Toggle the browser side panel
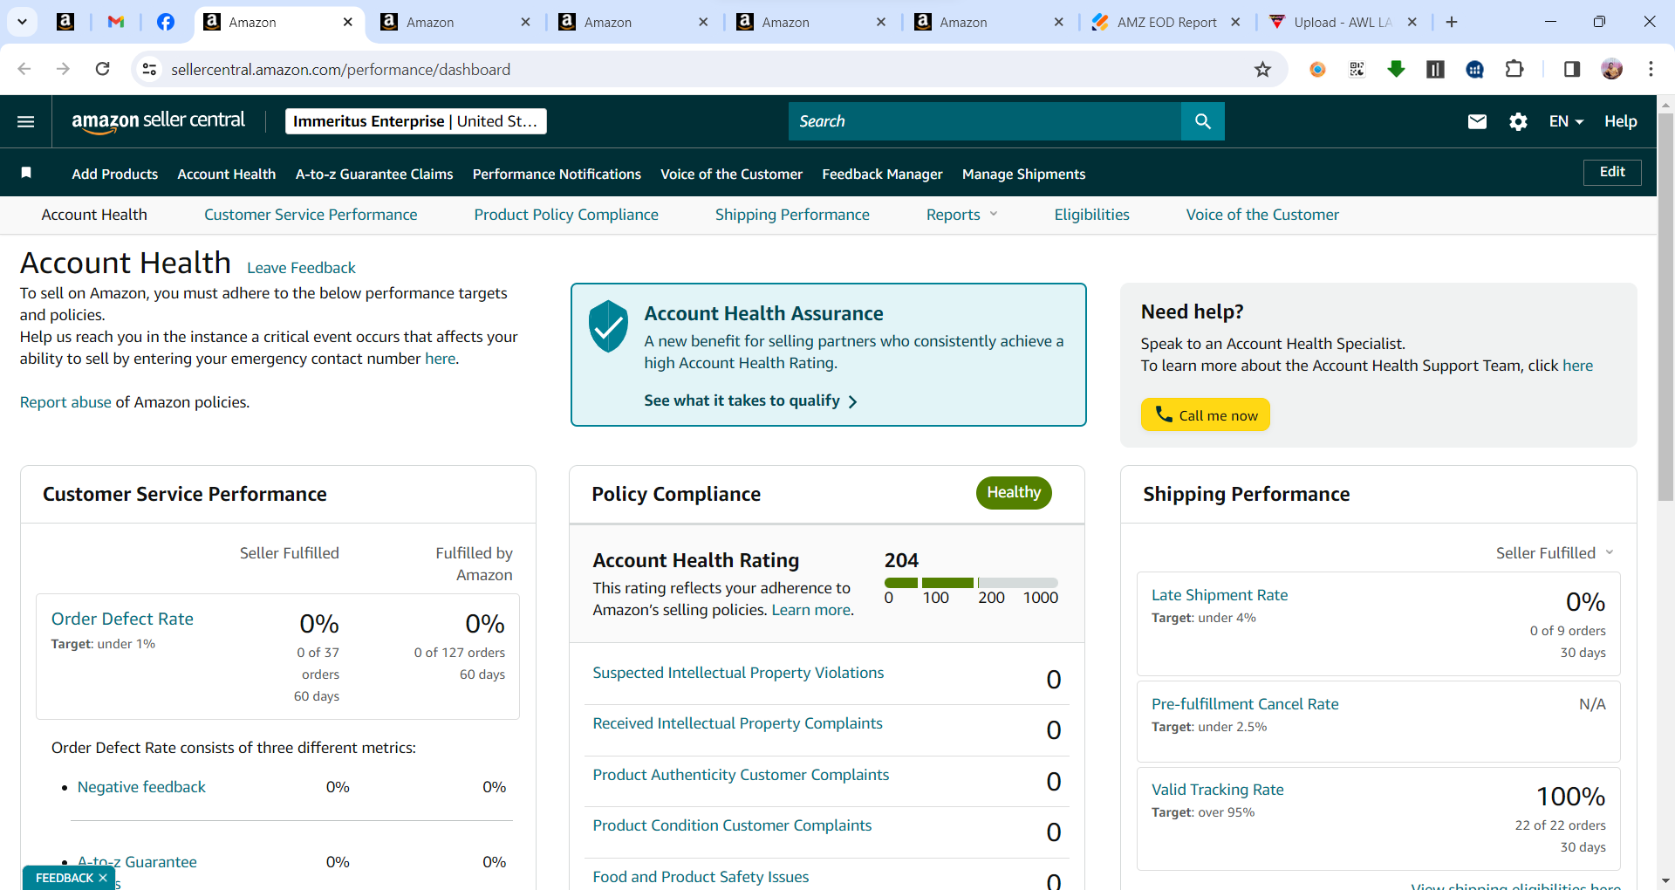Image resolution: width=1675 pixels, height=890 pixels. [x=1572, y=69]
